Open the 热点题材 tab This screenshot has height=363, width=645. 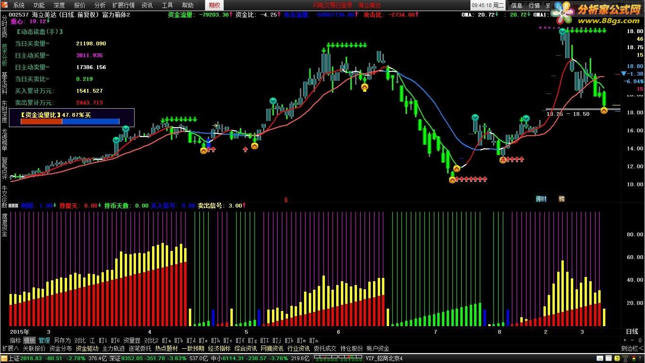tap(167, 349)
